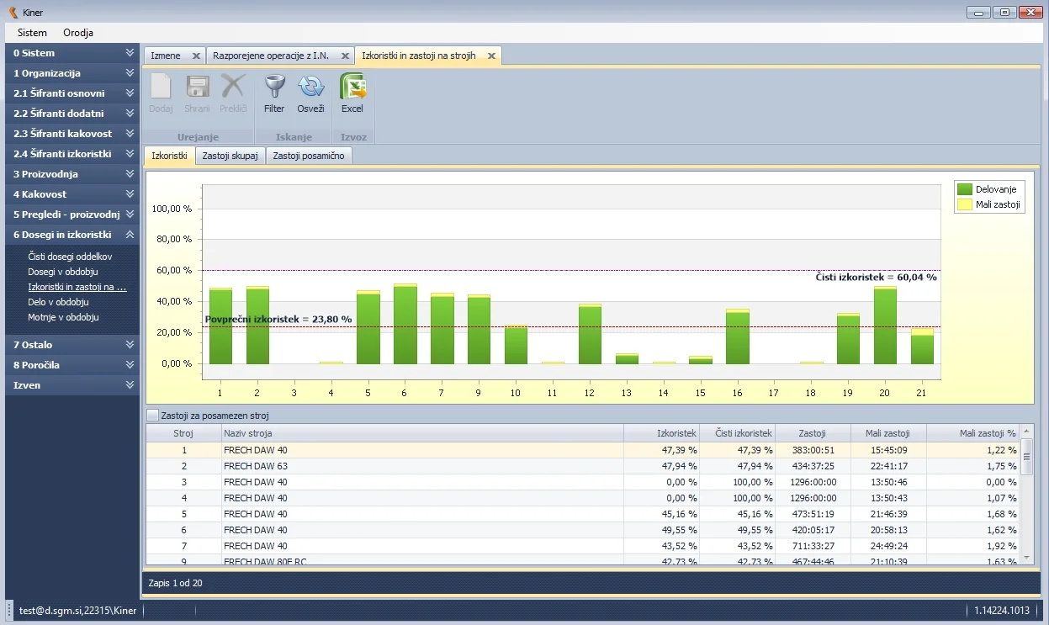This screenshot has height=625, width=1049.
Task: Open the Orodja menu
Action: [78, 33]
